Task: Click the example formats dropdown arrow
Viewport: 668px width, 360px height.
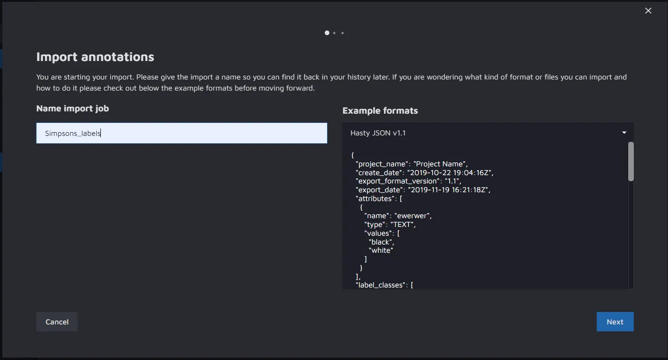Action: 624,133
